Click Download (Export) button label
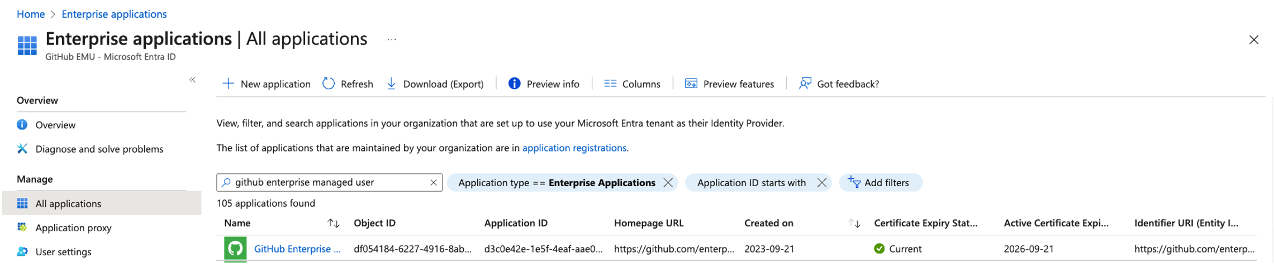 pyautogui.click(x=443, y=84)
